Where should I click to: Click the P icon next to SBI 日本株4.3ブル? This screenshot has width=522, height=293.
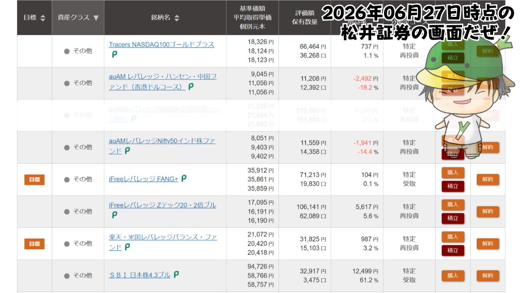coord(176,274)
